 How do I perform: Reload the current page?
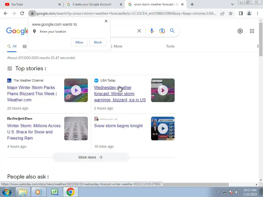[22, 13]
